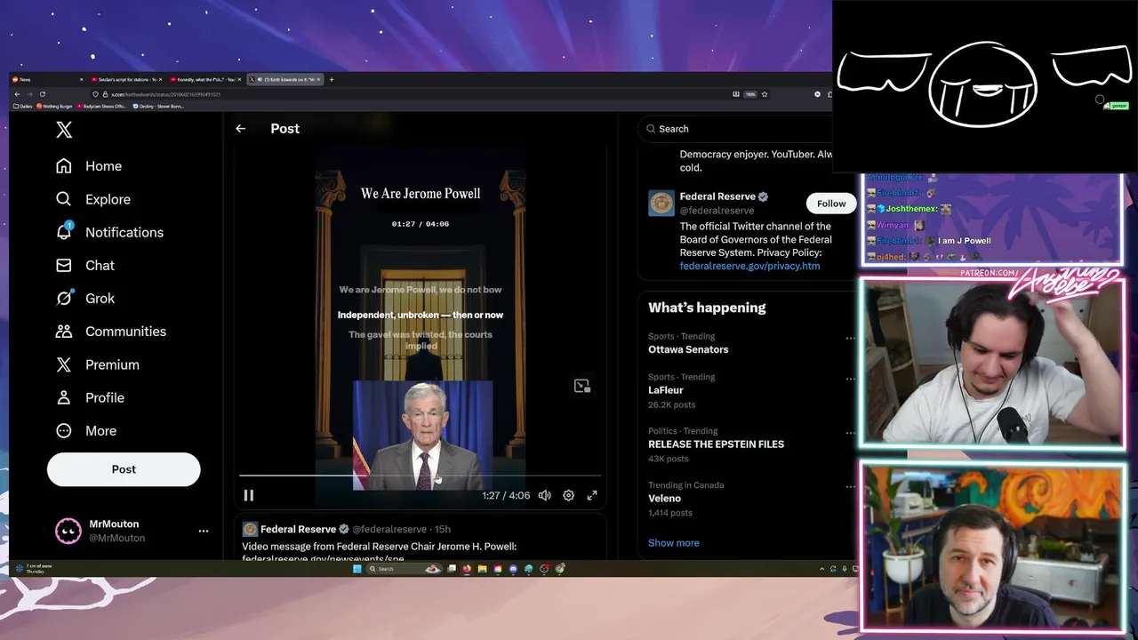Open Veleno trending topic
Image resolution: width=1138 pixels, height=640 pixels.
[664, 499]
